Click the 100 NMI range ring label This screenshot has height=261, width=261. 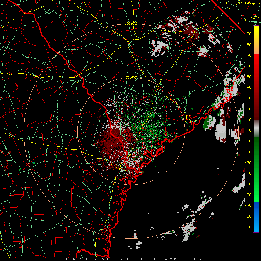(131, 24)
